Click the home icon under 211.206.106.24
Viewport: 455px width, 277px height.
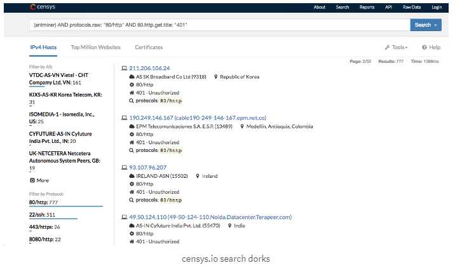[132, 93]
